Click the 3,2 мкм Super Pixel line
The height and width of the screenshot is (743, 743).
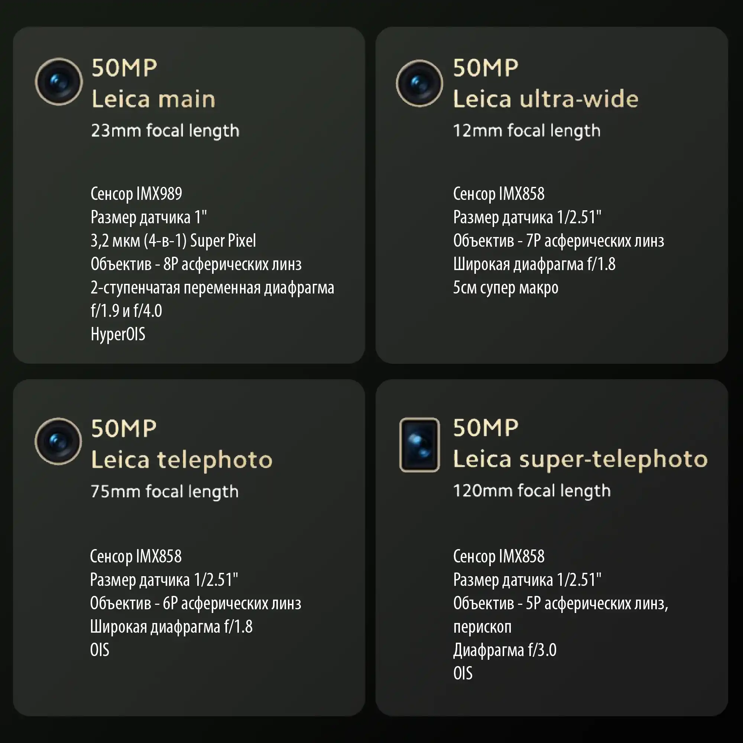tap(173, 241)
